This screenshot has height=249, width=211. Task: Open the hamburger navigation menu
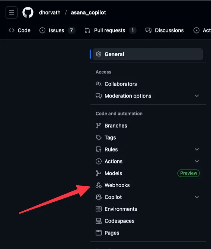pos(12,12)
